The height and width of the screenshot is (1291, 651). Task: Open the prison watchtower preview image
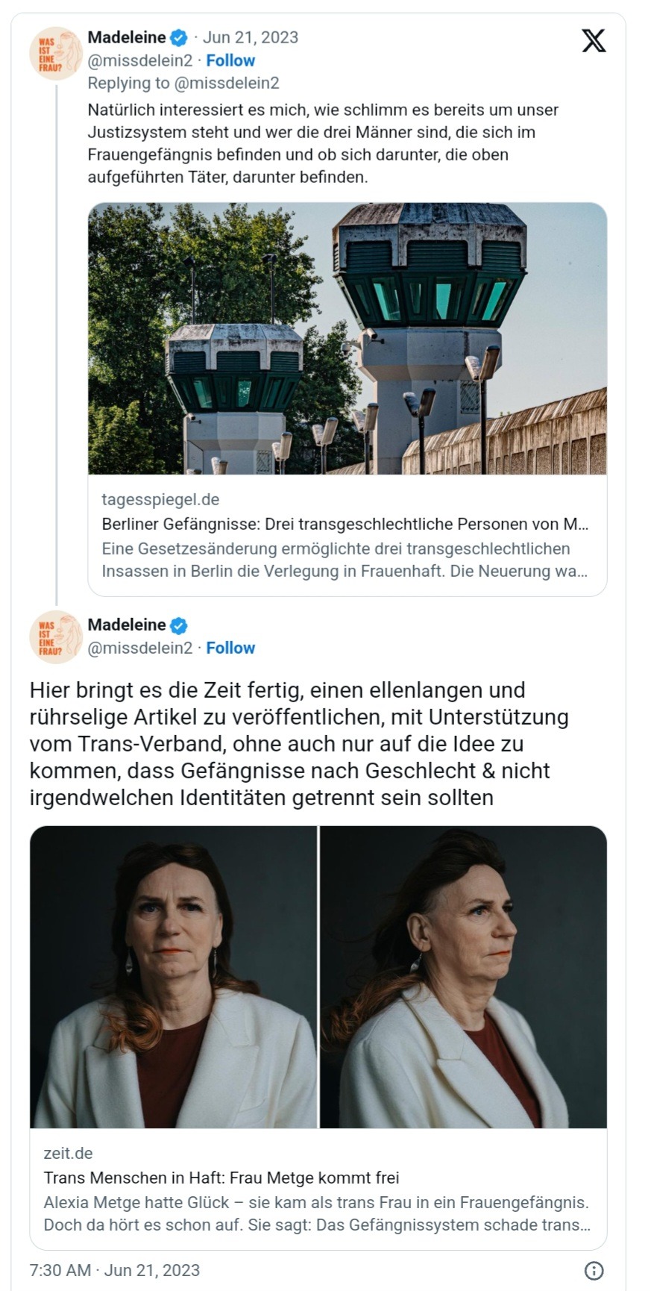347,338
